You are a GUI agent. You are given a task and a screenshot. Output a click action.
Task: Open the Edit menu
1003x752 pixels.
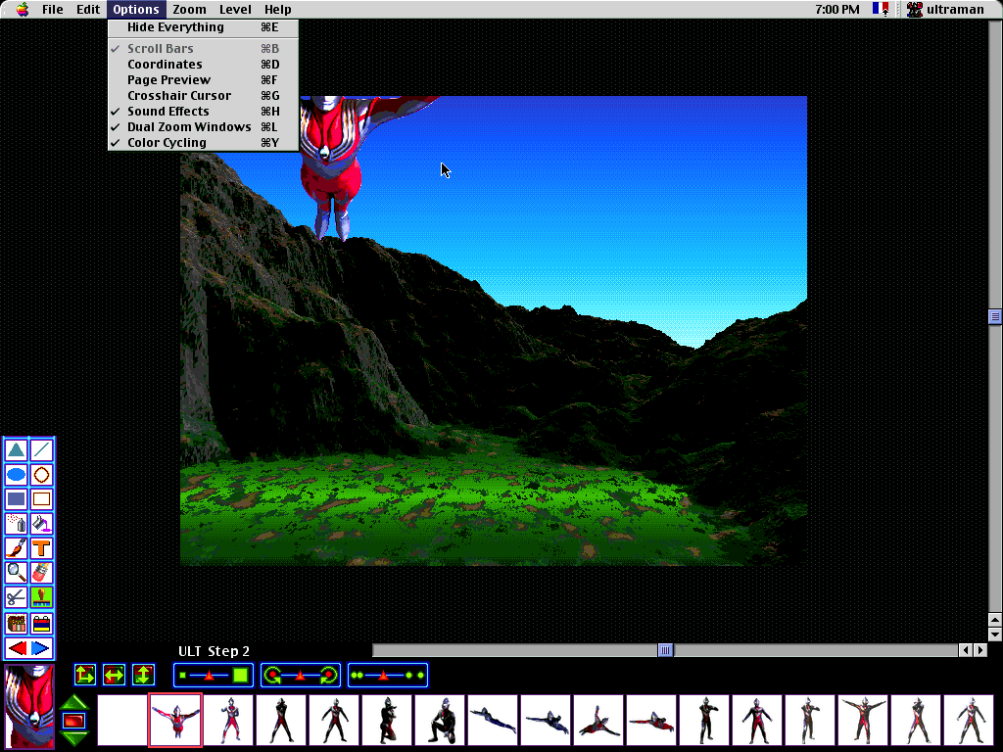(88, 9)
